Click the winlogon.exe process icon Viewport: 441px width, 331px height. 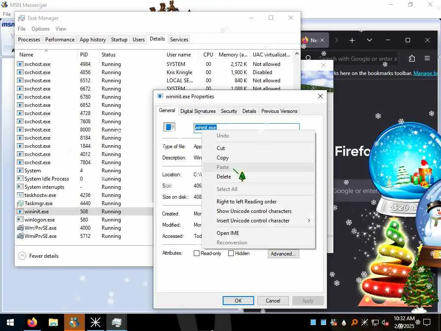point(20,219)
